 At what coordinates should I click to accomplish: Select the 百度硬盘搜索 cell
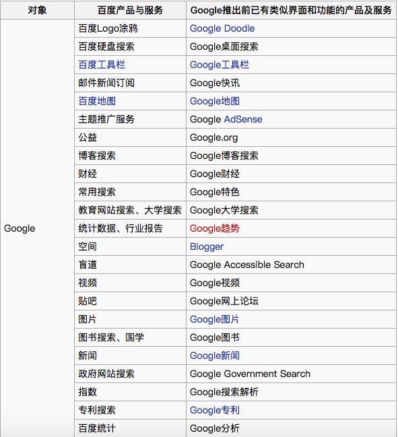click(130, 46)
